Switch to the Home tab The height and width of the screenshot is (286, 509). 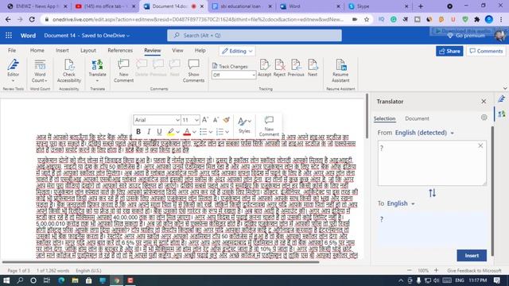[37, 51]
